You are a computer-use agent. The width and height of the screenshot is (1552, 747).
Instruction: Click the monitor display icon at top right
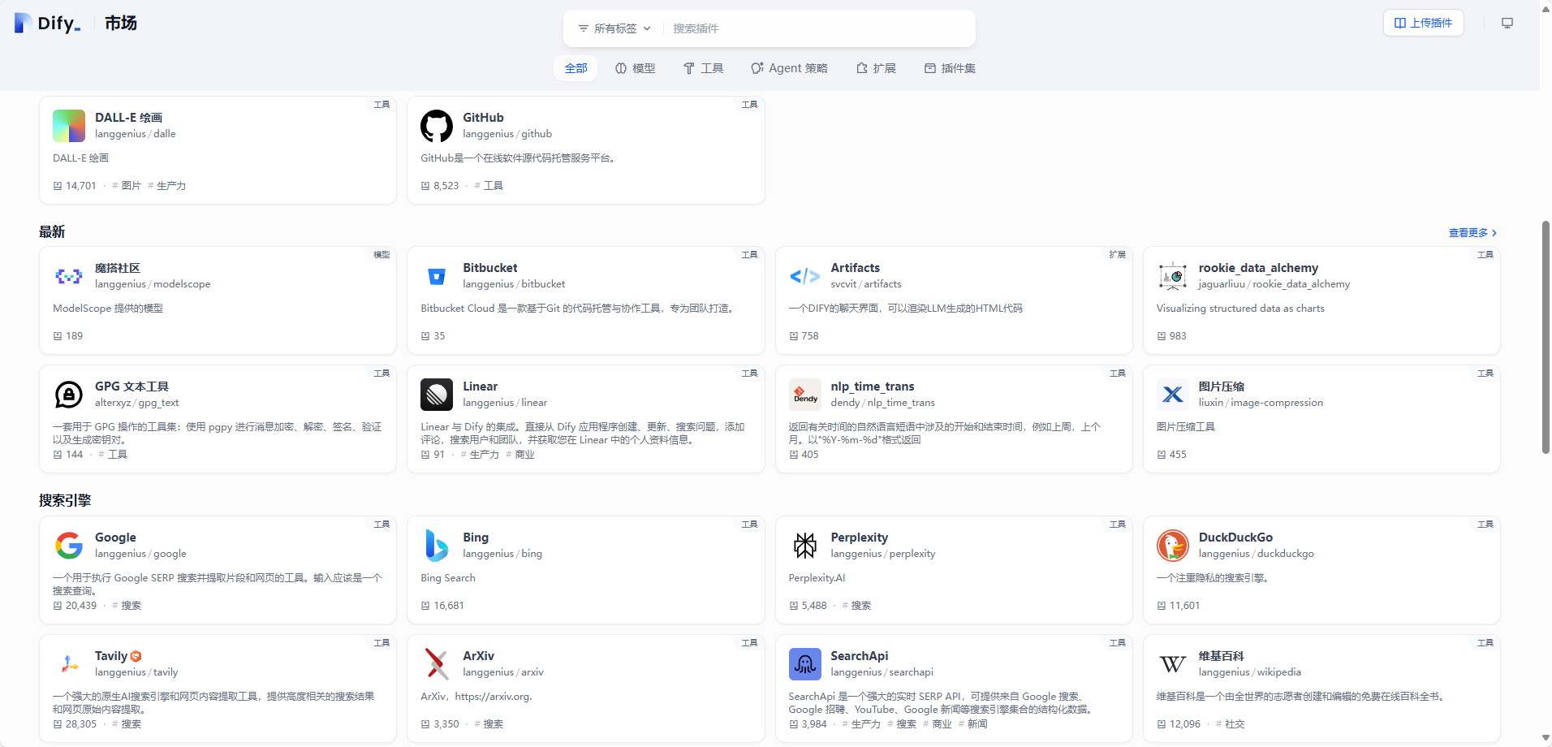1507,23
